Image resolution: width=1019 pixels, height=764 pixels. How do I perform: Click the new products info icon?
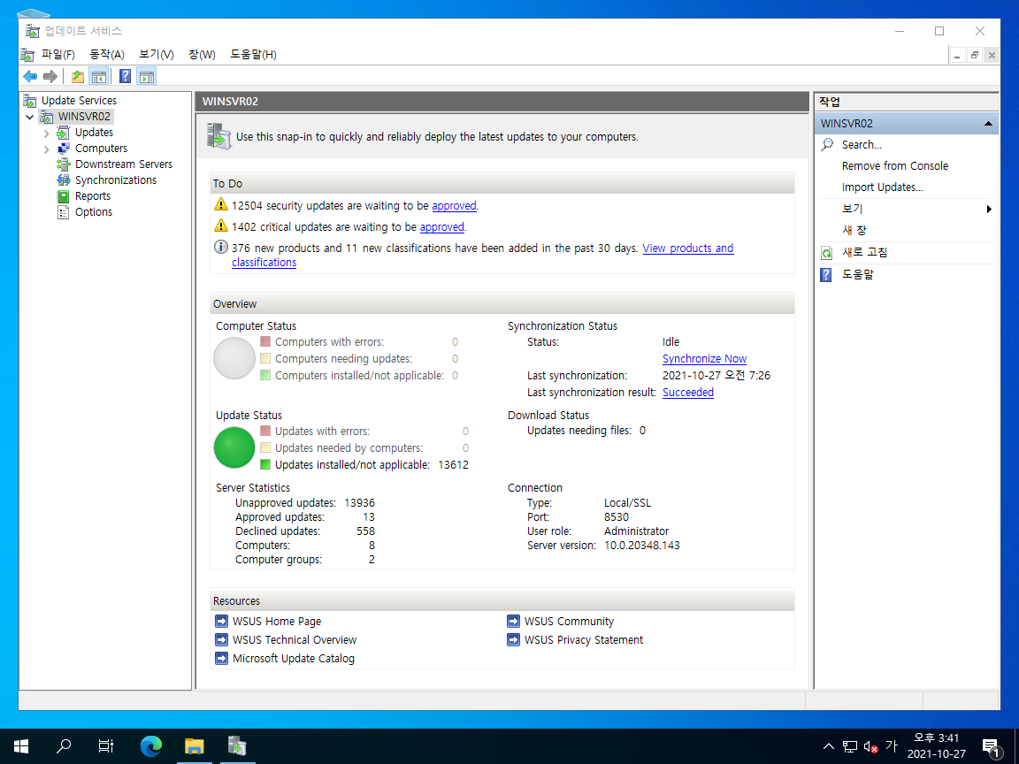(221, 247)
